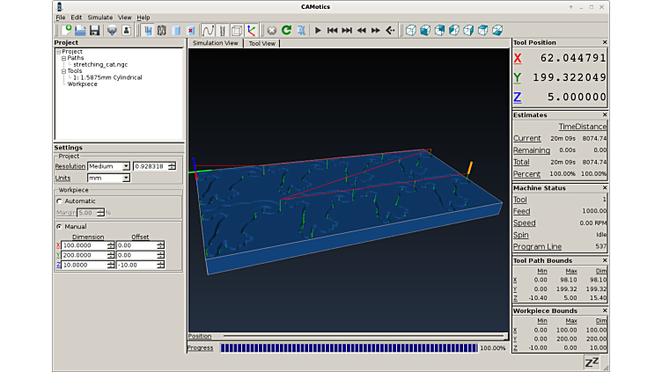Image resolution: width=662 pixels, height=372 pixels.
Task: Click the green re-run simulation icon
Action: tap(286, 30)
